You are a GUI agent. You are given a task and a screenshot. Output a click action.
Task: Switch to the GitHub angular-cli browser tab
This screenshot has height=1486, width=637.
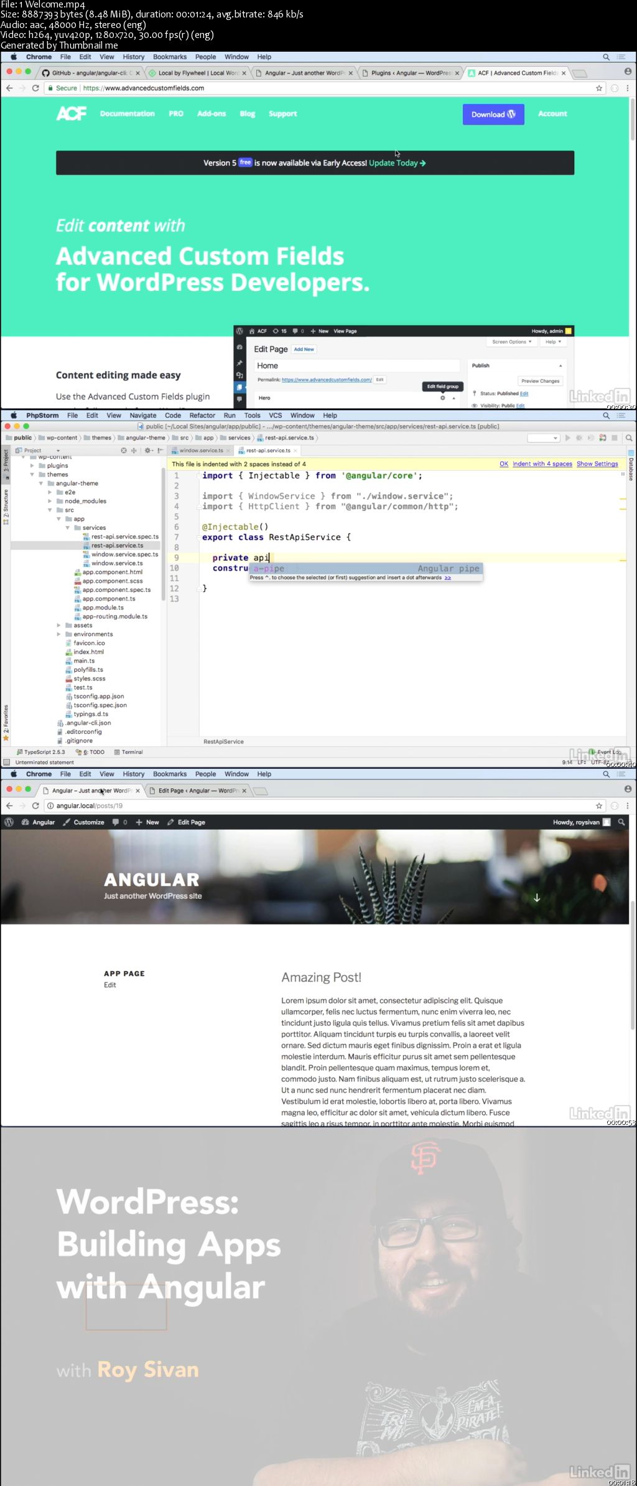click(x=91, y=73)
